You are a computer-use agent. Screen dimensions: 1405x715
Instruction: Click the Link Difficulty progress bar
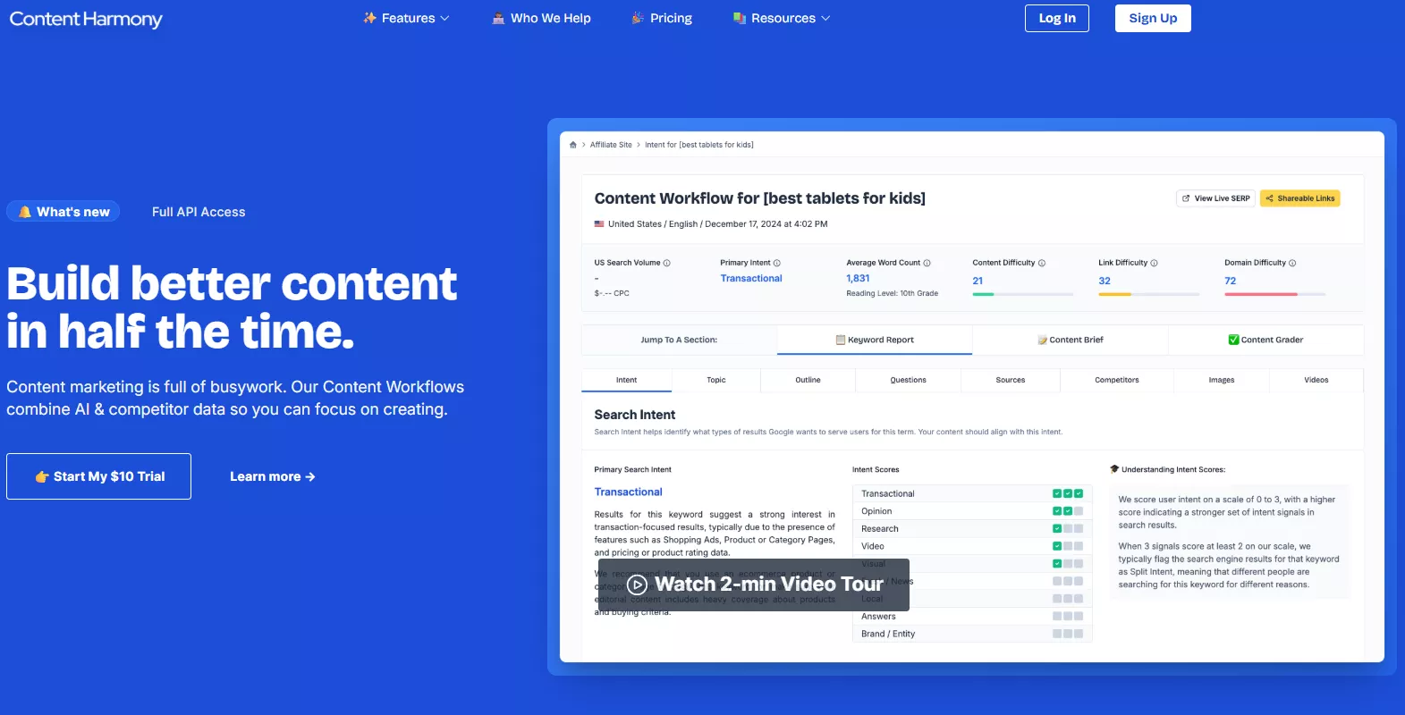(x=1149, y=294)
